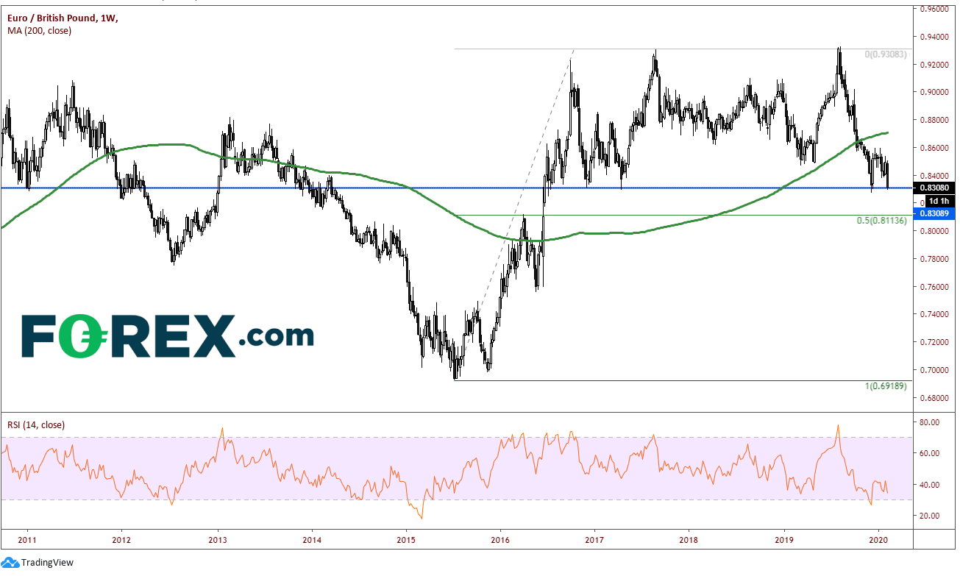
Task: Click the 0.90000 price scale label
Action: click(x=936, y=92)
